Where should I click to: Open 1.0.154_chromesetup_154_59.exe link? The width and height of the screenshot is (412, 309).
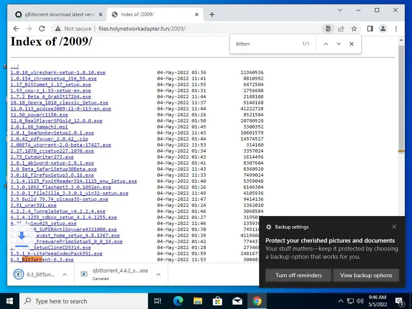pyautogui.click(x=54, y=78)
